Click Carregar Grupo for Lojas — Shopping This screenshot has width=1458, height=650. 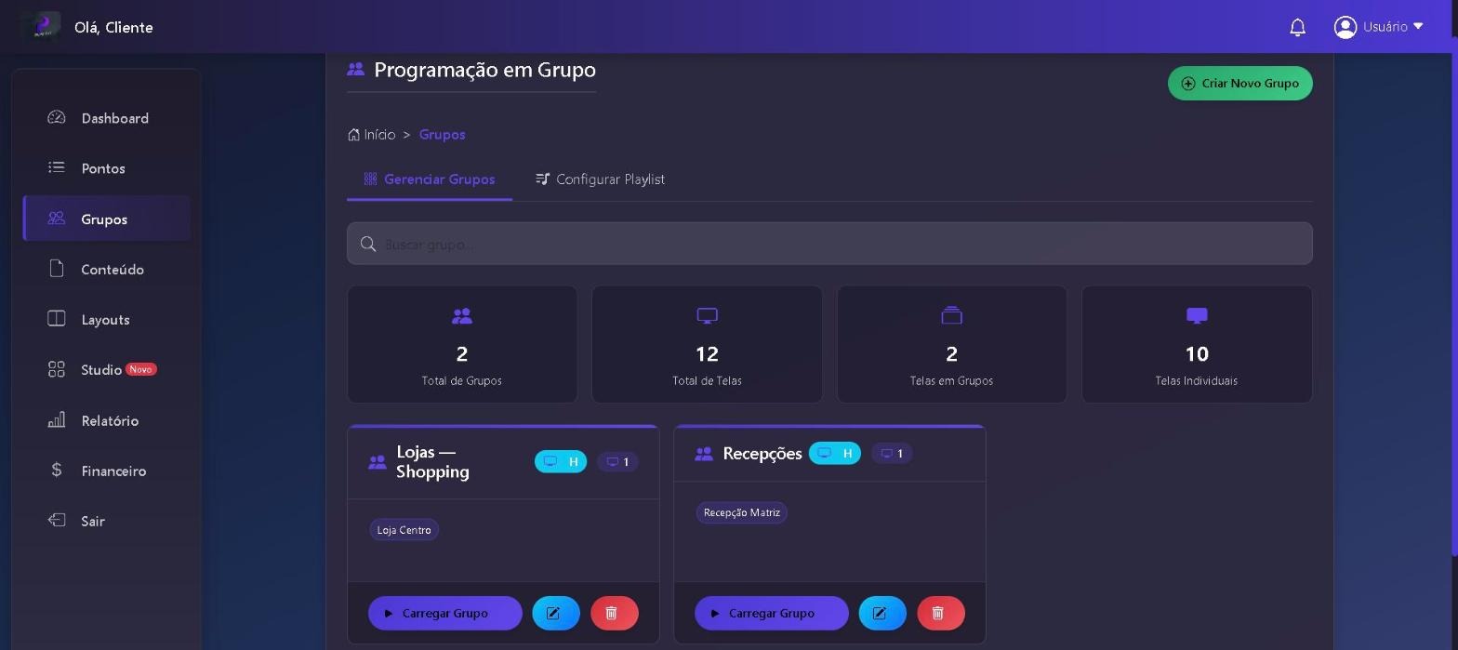coord(445,613)
